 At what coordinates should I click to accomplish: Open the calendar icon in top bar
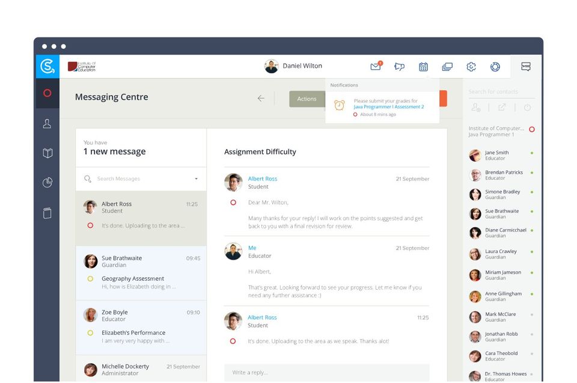tap(423, 67)
